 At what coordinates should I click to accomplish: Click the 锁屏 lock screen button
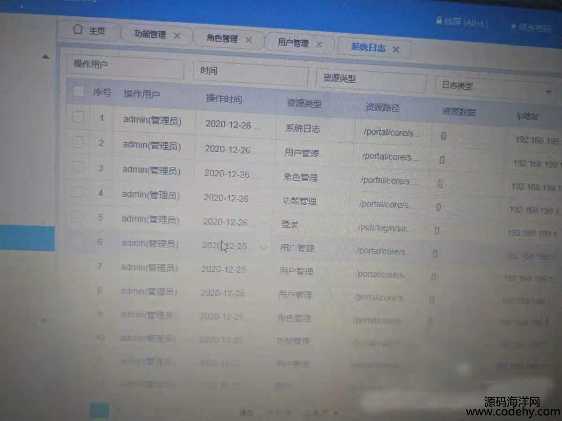(461, 22)
